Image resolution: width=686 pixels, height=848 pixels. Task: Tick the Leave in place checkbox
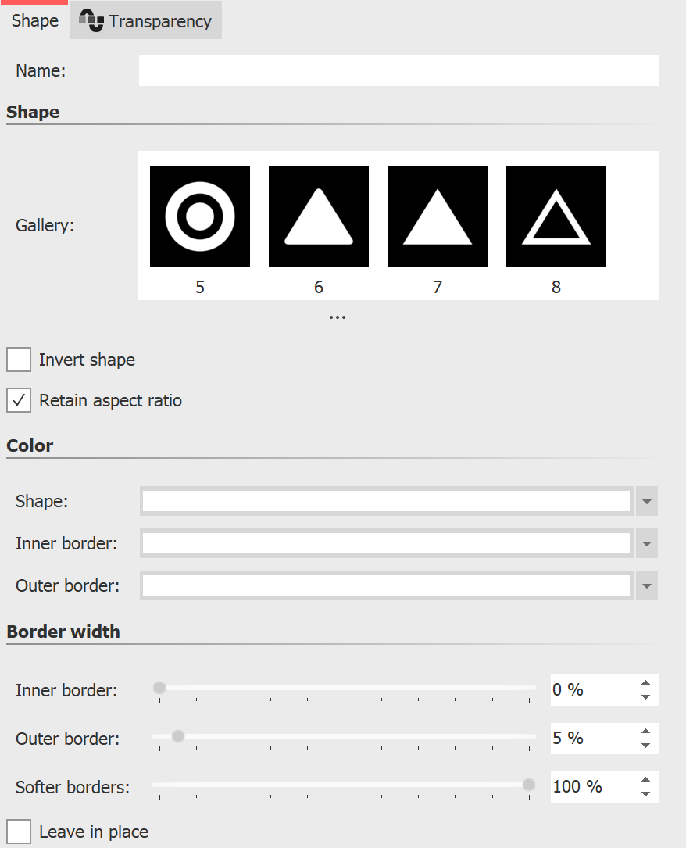click(19, 832)
